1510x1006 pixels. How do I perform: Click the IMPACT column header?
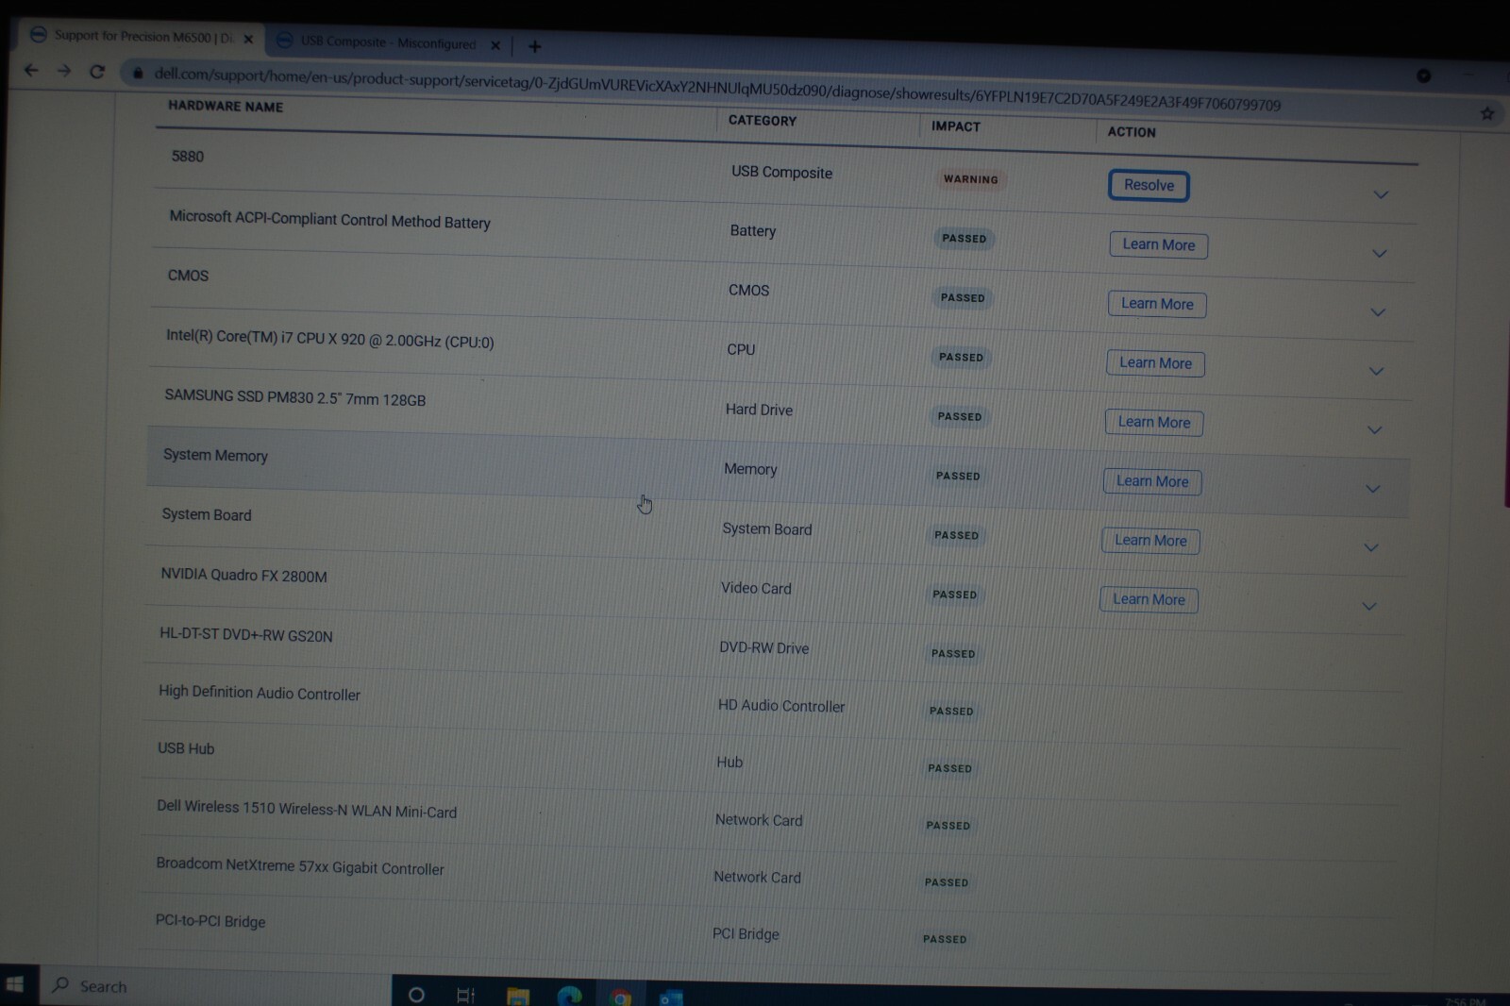click(956, 126)
